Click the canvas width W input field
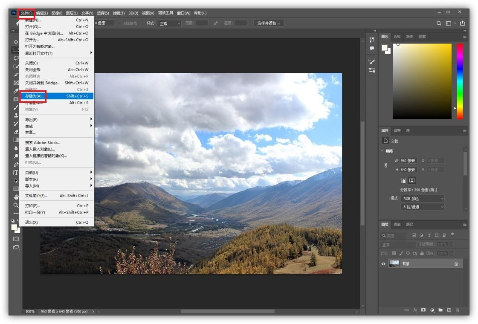 click(x=408, y=161)
